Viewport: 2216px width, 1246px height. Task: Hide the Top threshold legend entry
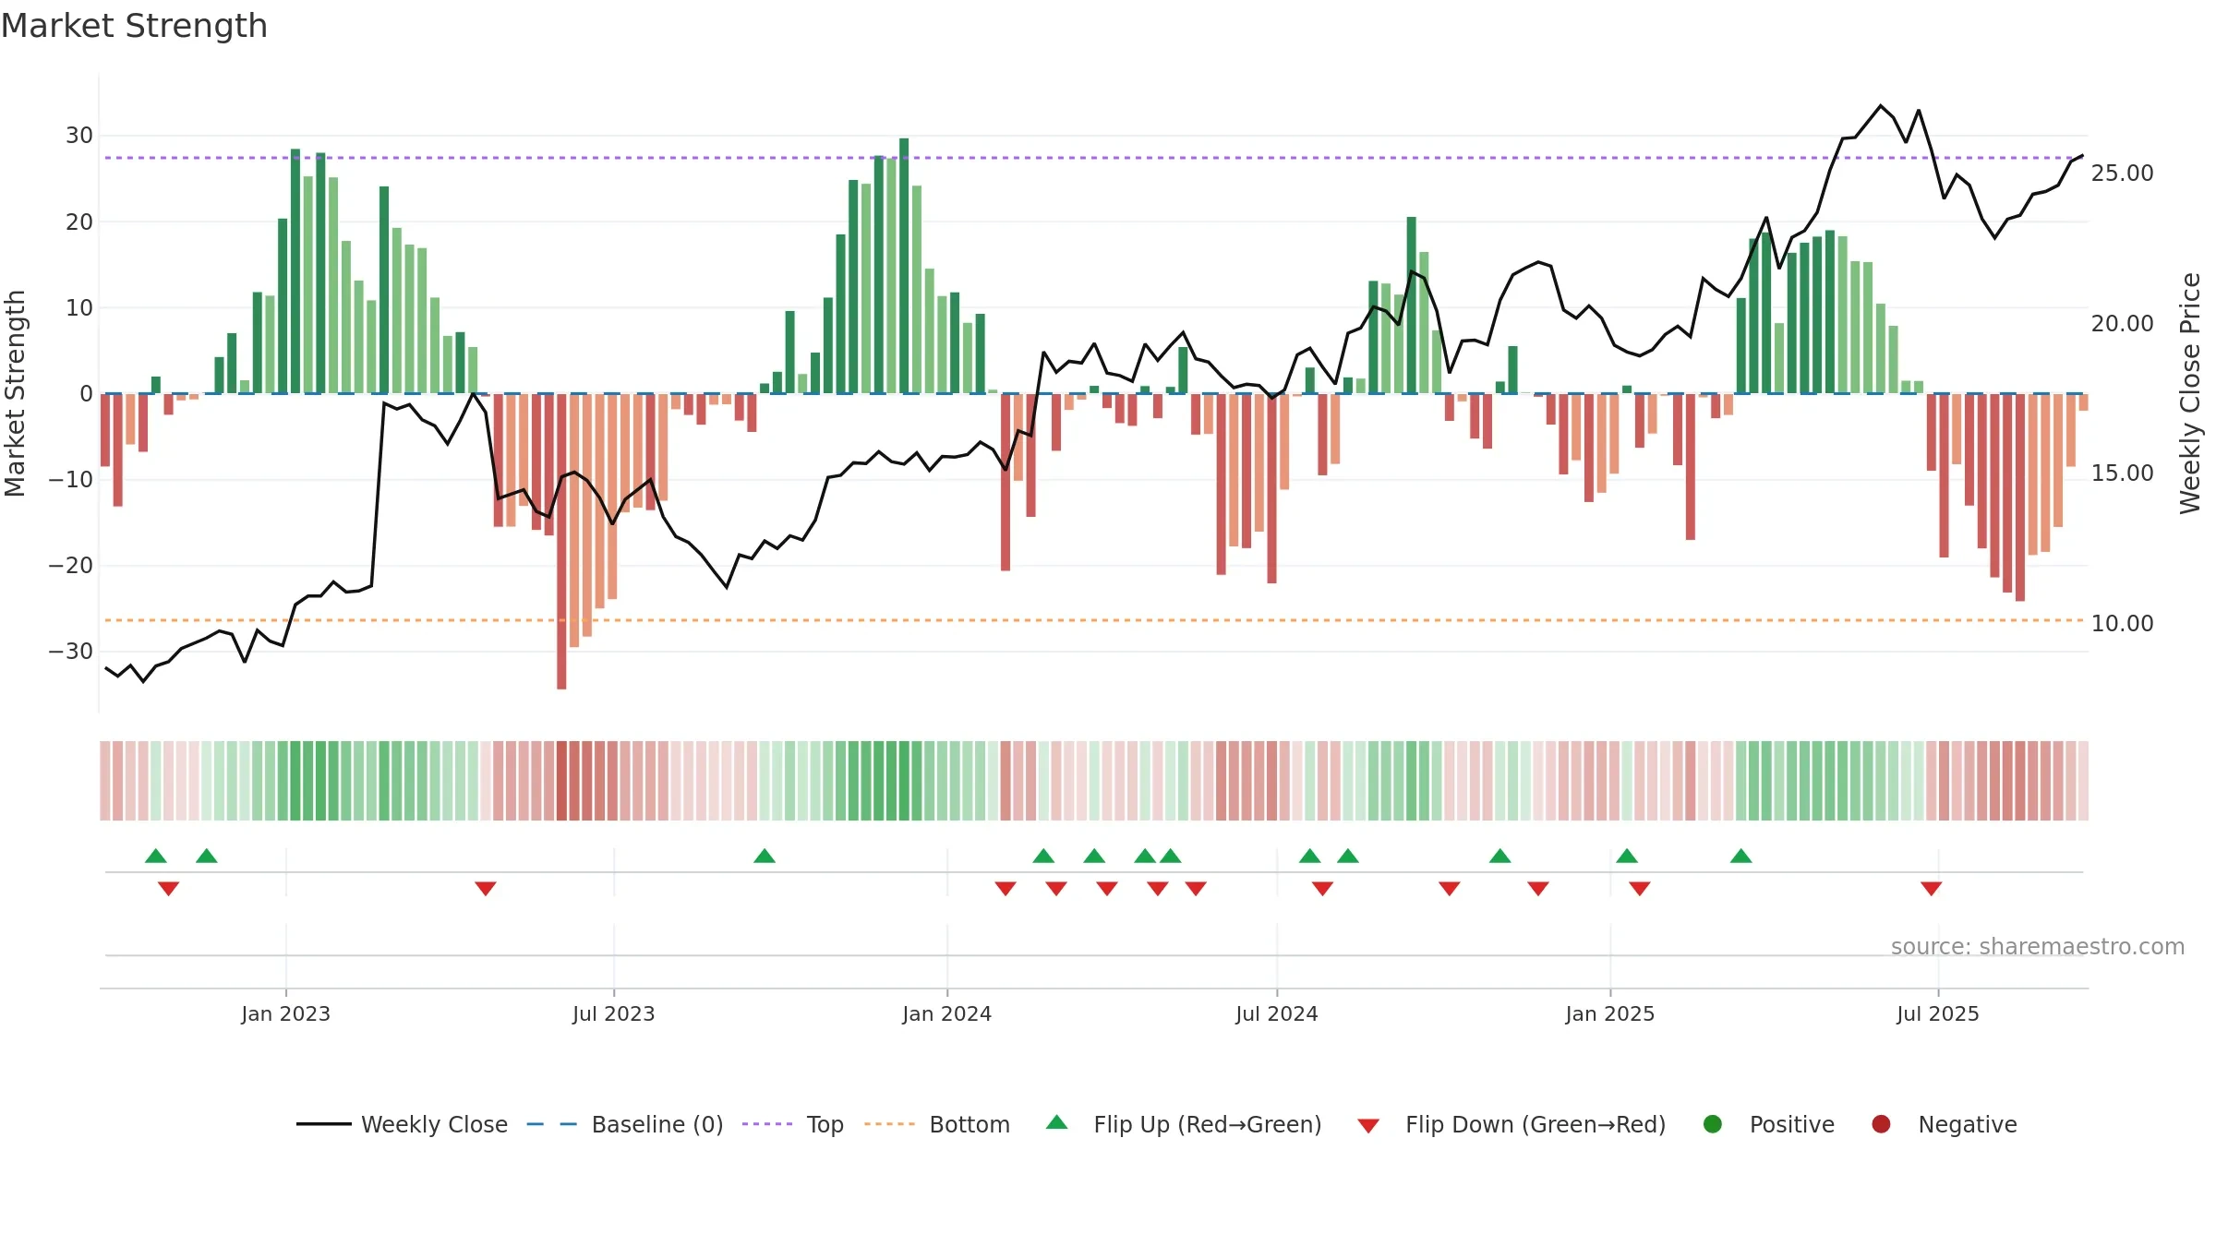793,1124
